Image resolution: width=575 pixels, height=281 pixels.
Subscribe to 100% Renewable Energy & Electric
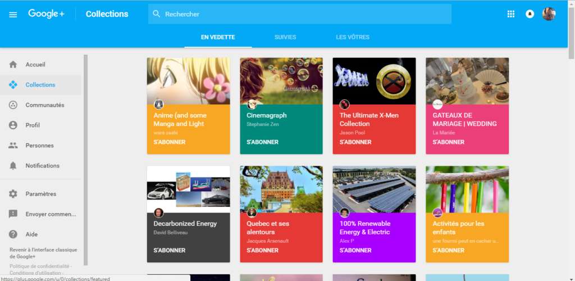(355, 251)
